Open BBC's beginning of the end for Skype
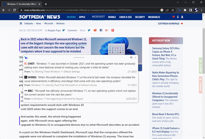This screenshot has width=205, height=139. pos(57,99)
